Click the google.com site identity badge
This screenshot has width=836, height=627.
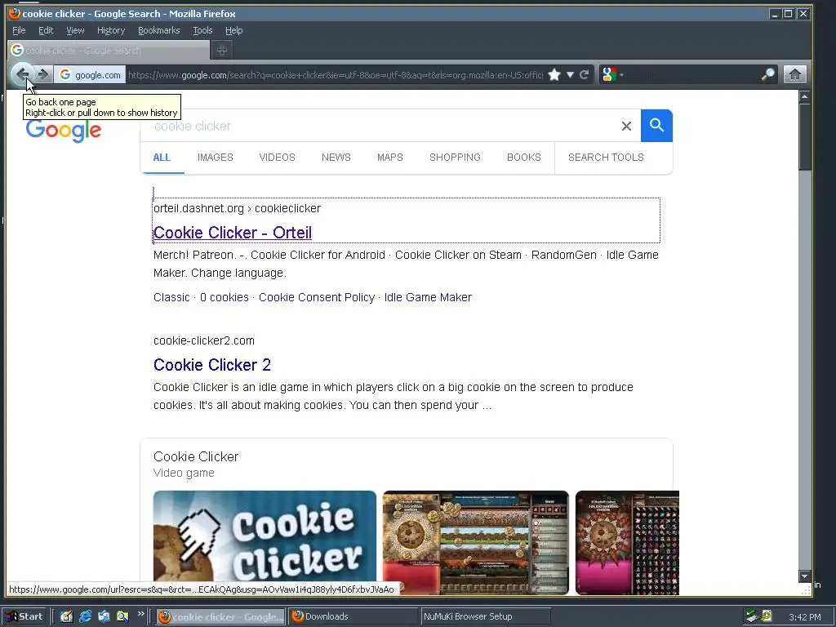90,74
